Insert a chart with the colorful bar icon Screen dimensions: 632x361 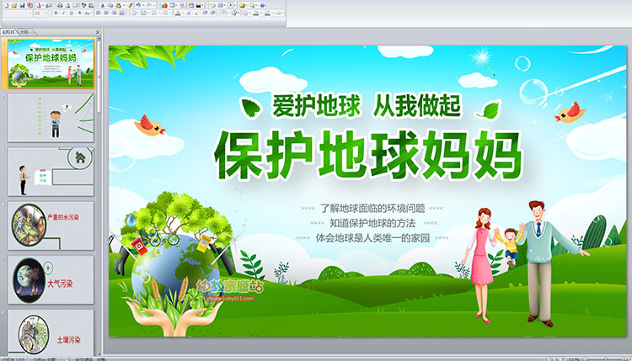coord(164,5)
